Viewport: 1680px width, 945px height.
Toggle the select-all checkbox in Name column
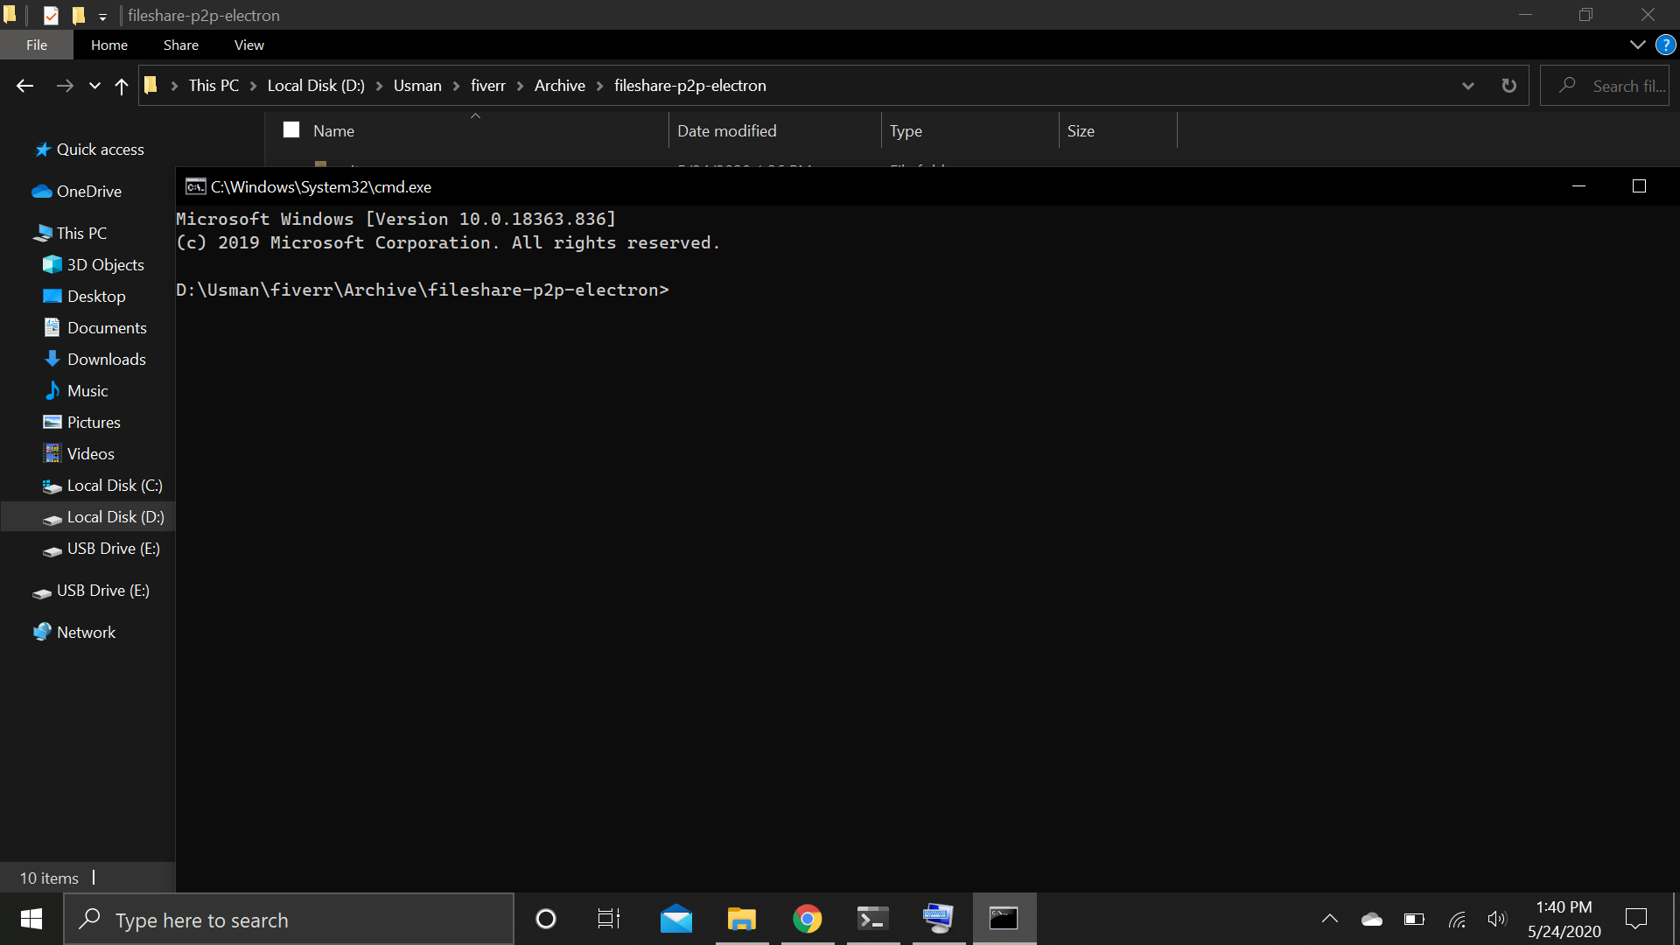290,129
